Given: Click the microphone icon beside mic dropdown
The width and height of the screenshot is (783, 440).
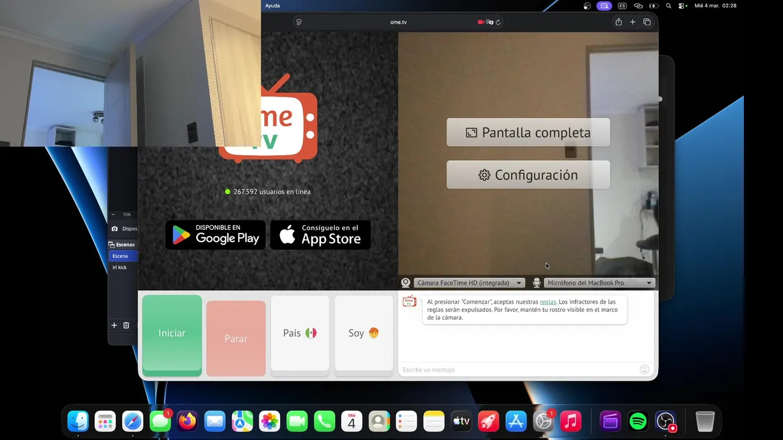Looking at the screenshot, I should (536, 283).
